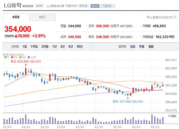Click the 상한가 447,000 text
179x129 pixels.
121,26
